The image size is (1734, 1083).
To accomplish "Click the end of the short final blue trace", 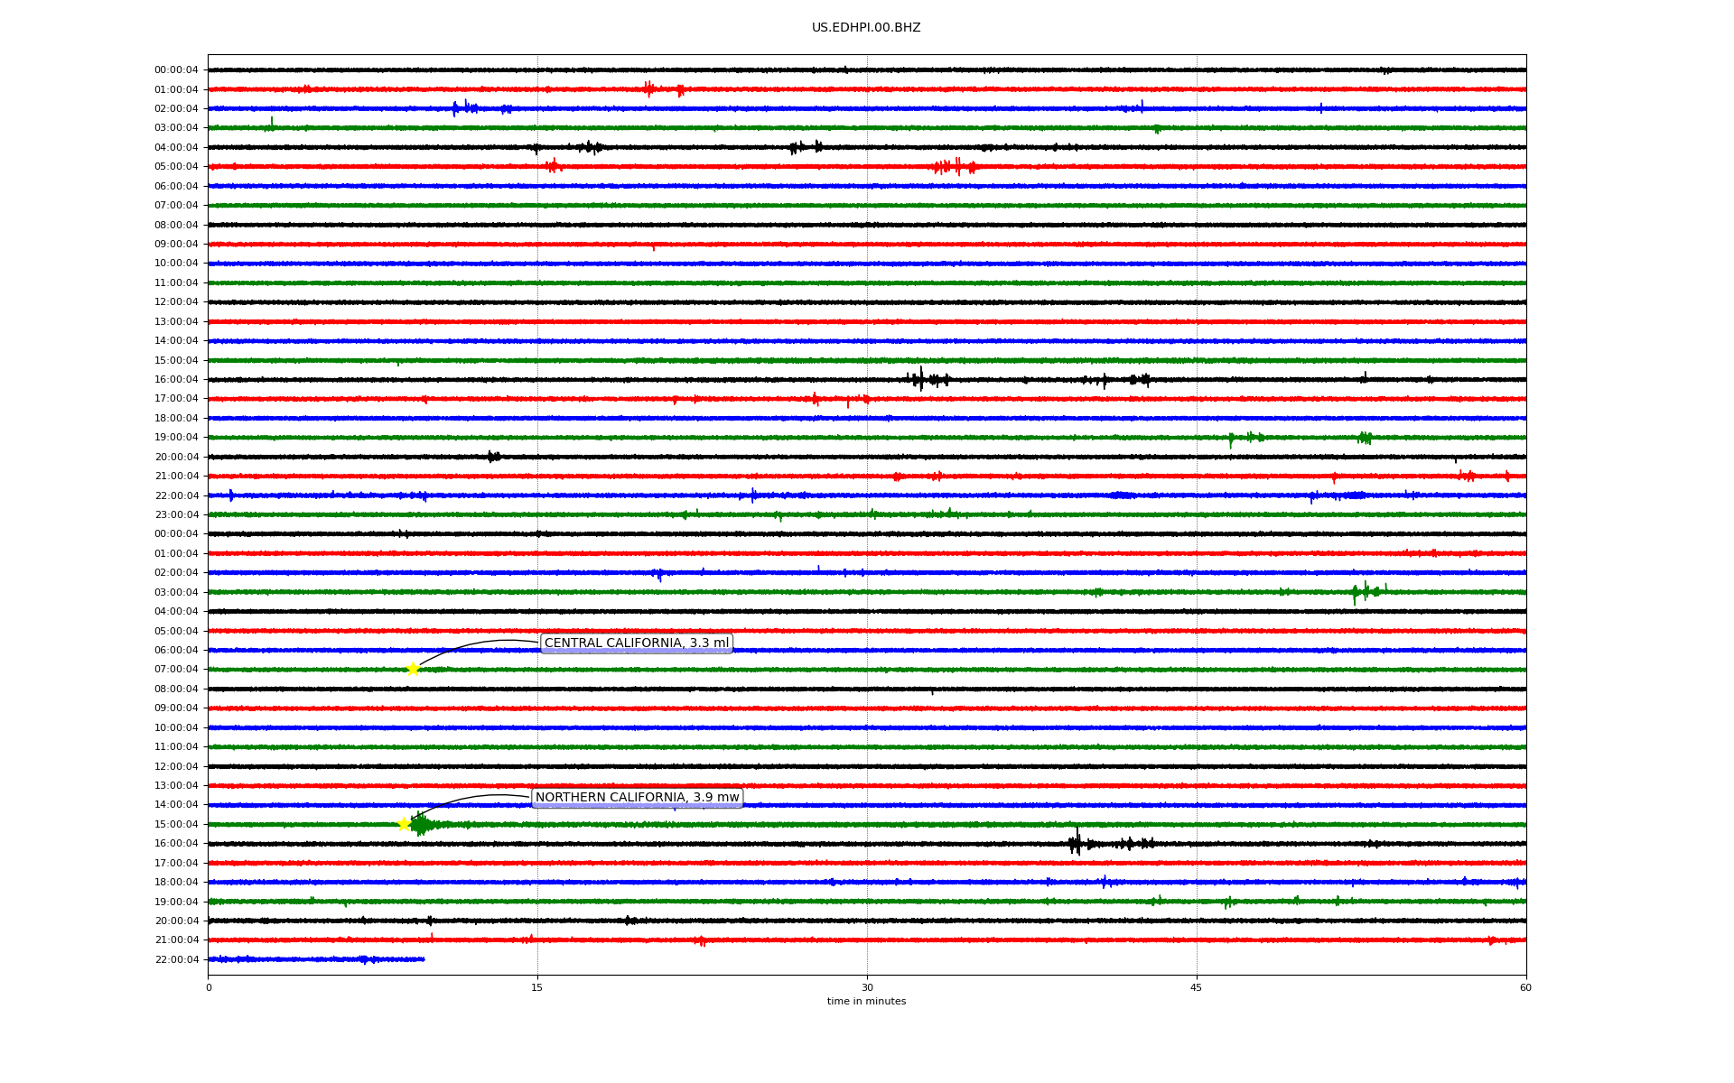I will coord(424,959).
